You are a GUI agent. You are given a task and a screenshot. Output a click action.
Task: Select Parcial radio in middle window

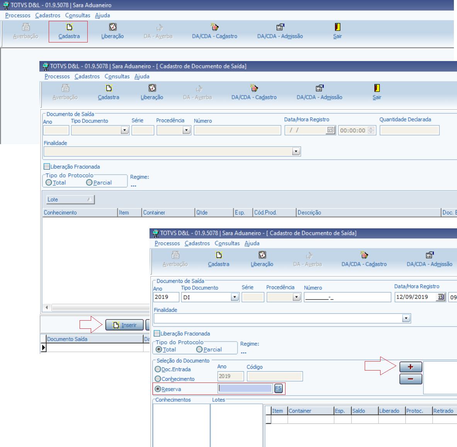click(89, 182)
